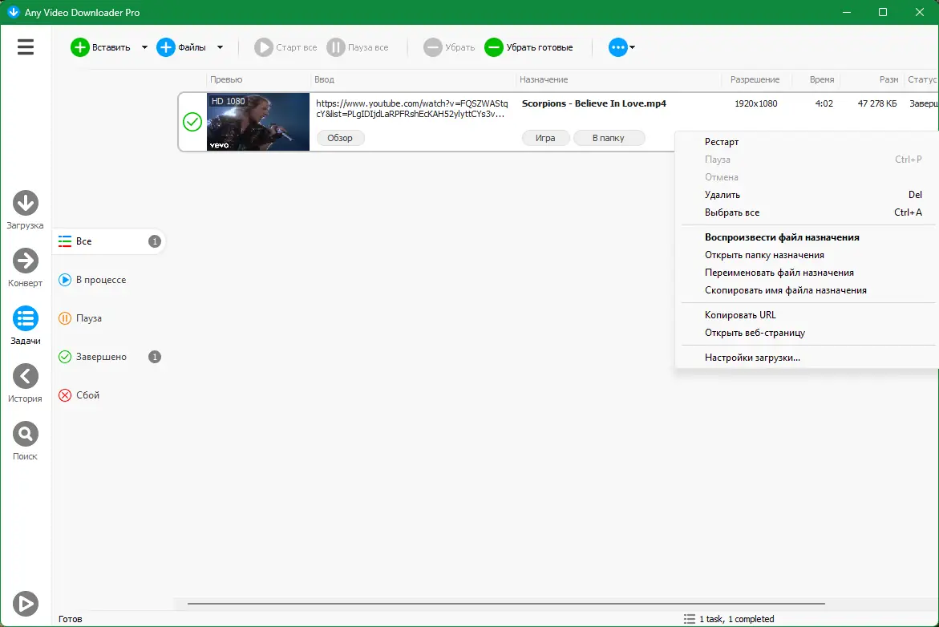Open the Файлы dropdown menu
The height and width of the screenshot is (627, 939).
click(x=218, y=47)
